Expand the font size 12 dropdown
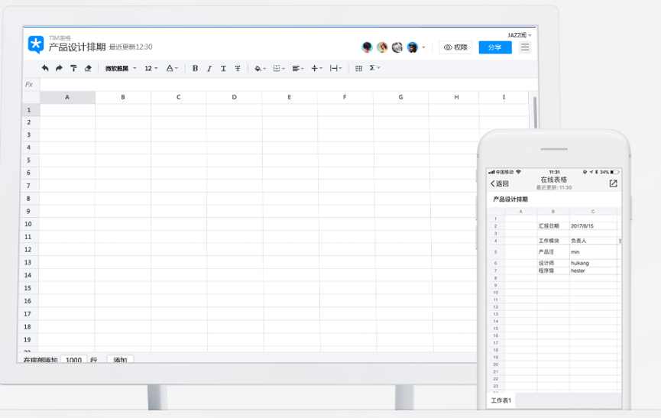Viewport: 661px width, 418px height. click(x=151, y=68)
